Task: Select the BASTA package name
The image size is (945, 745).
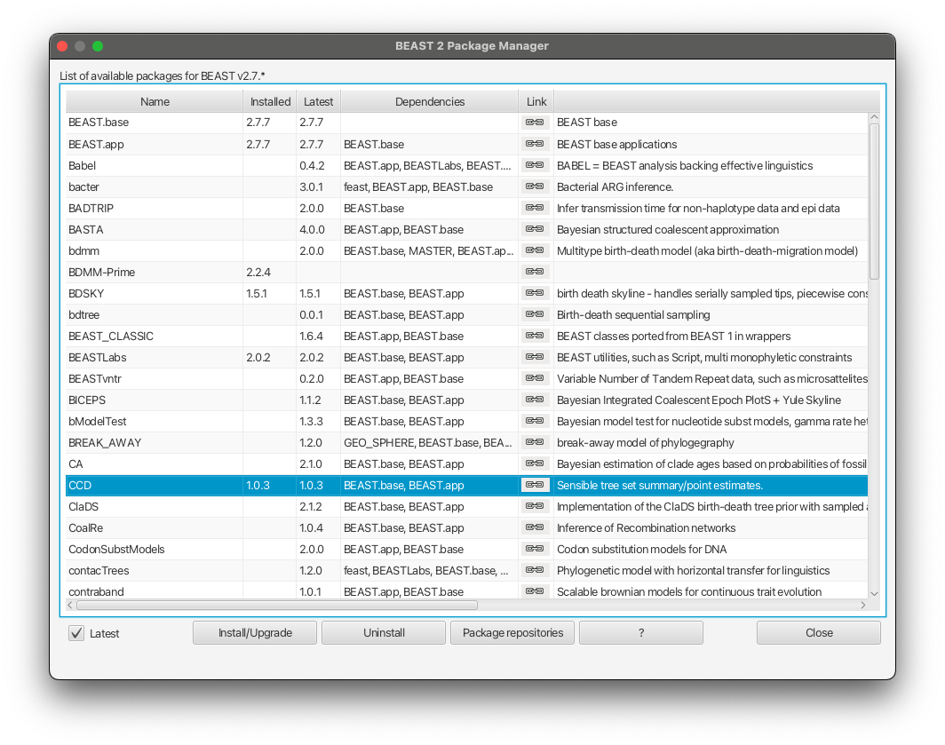Action: [85, 229]
